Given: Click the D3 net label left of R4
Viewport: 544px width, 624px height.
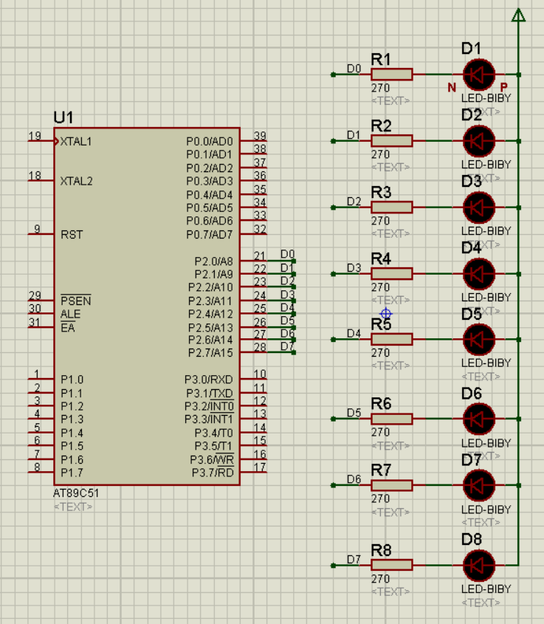Looking at the screenshot, I should pos(354,268).
